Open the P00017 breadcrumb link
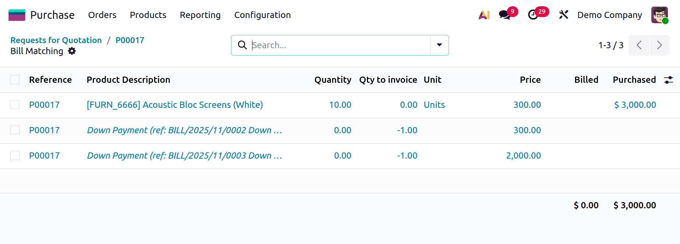 [130, 40]
